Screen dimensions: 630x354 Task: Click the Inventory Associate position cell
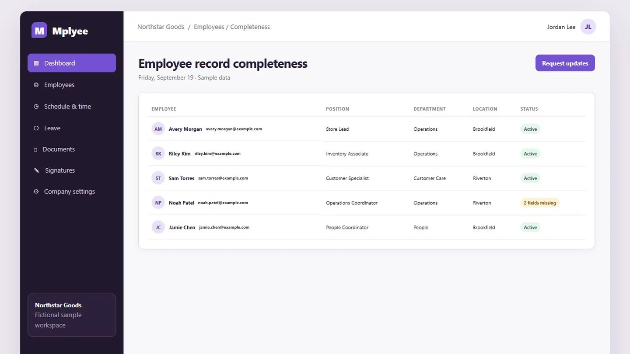coord(347,154)
